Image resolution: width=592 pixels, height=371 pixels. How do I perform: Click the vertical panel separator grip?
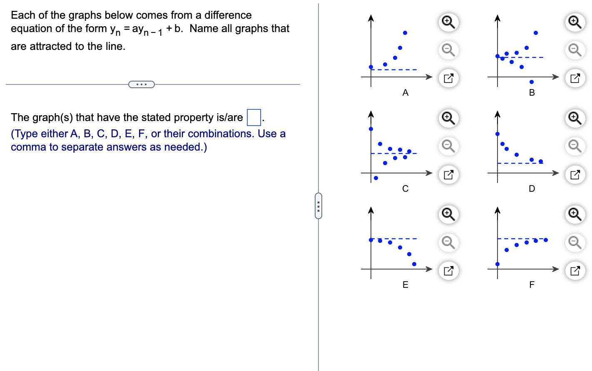tap(318, 207)
